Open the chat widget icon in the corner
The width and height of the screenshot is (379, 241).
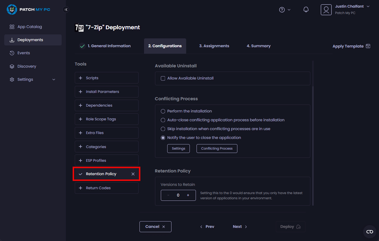pyautogui.click(x=369, y=232)
